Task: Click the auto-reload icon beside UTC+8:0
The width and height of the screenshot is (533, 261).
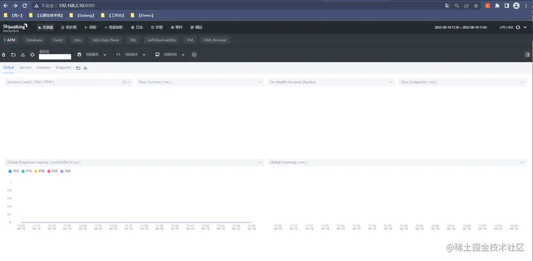Action: pyautogui.click(x=518, y=27)
